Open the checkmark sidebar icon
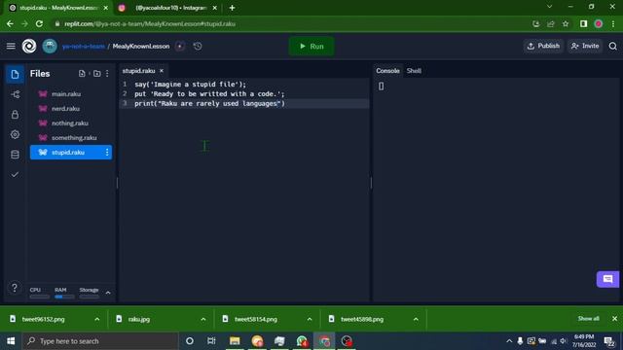 (15, 175)
